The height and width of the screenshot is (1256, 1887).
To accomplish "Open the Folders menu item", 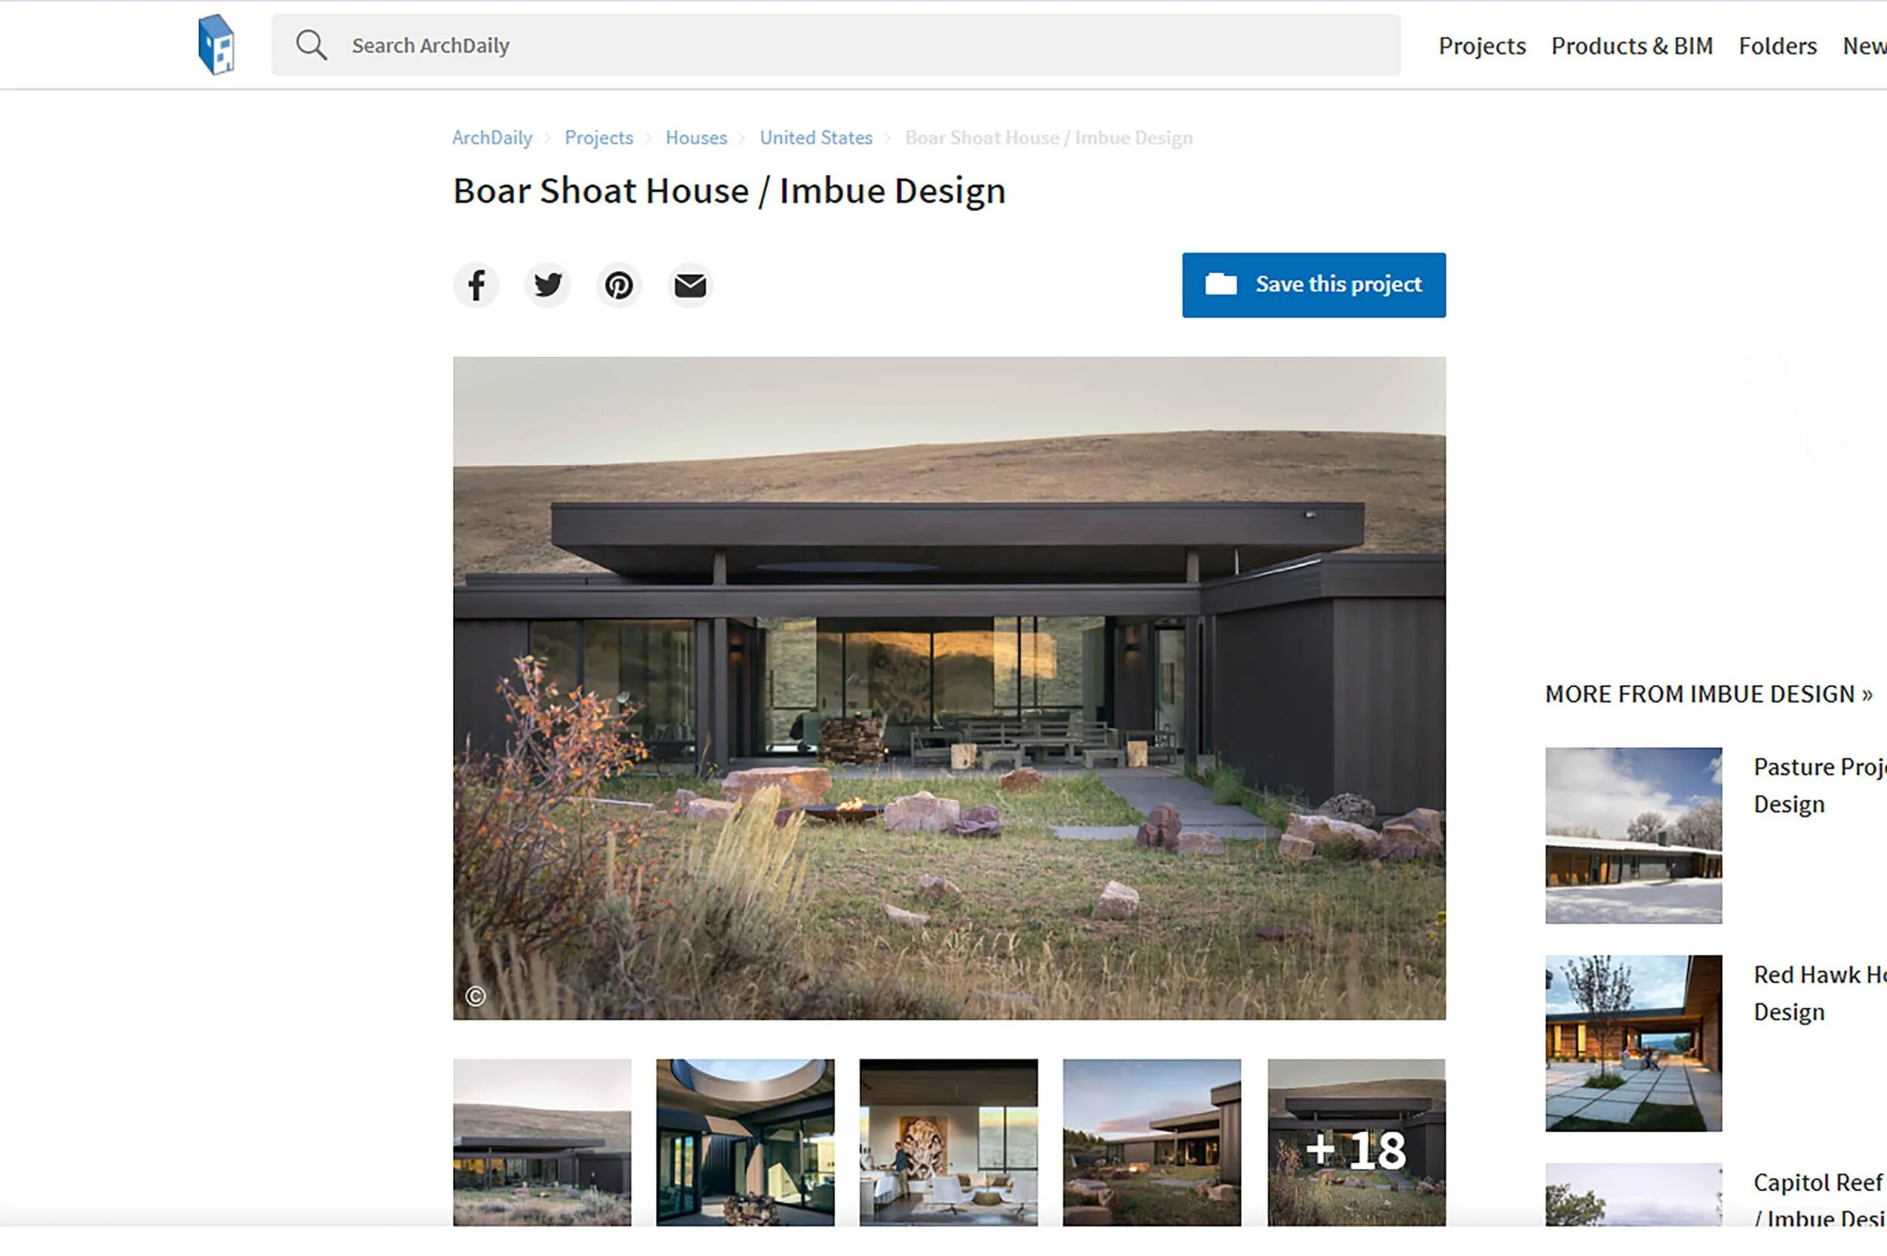I will 1778,46.
